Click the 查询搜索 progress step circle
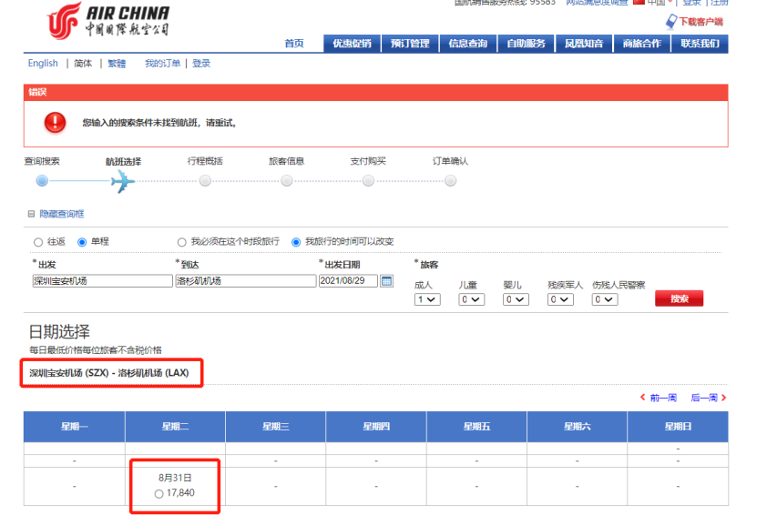The width and height of the screenshot is (757, 515). coord(41,181)
